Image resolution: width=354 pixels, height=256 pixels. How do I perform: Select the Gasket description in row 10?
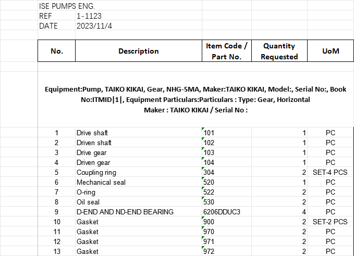(x=138, y=222)
